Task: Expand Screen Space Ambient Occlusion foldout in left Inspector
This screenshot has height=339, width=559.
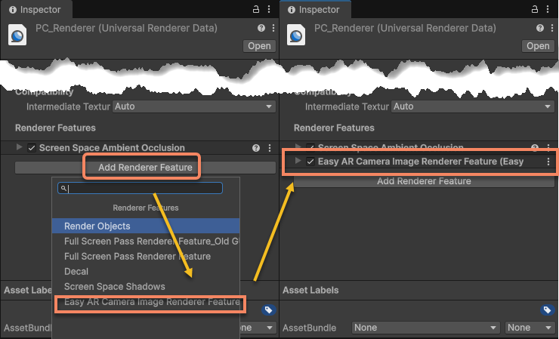Action: pyautogui.click(x=19, y=147)
